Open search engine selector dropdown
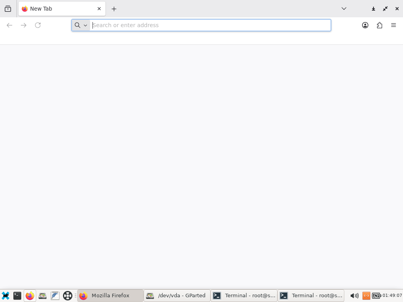Viewport: 403px width, 302px height. click(81, 25)
